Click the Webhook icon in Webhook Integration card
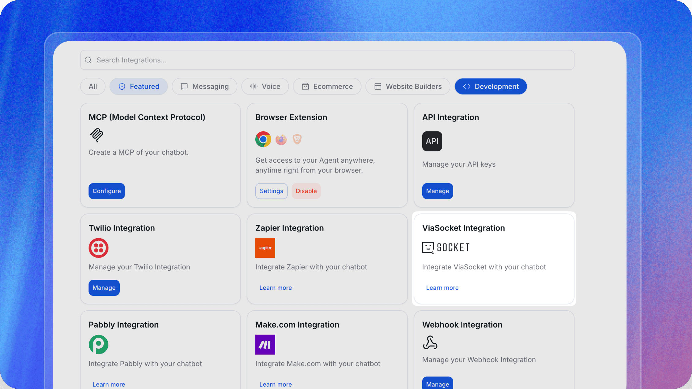Viewport: 692px width, 389px height. pyautogui.click(x=430, y=344)
